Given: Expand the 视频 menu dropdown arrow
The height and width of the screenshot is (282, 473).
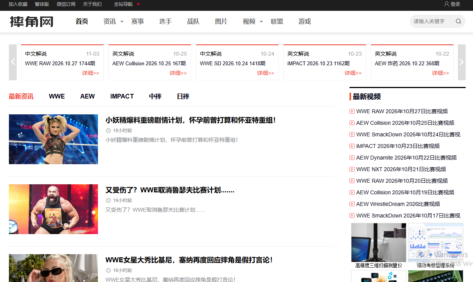Looking at the screenshot, I should 261,22.
